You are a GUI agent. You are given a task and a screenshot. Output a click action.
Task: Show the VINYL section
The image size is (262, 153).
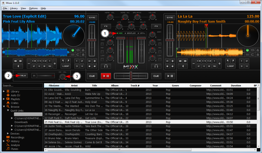(141, 33)
